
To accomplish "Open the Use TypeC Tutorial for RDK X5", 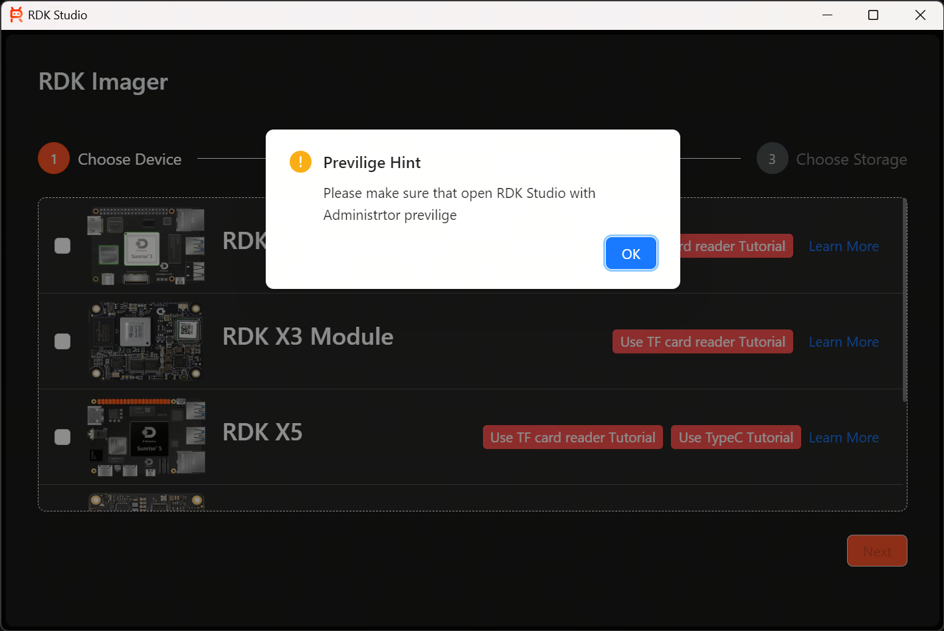I will tap(735, 437).
